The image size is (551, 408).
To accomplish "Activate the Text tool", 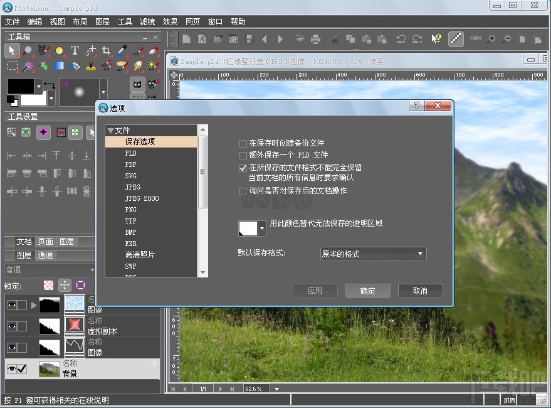I will click(75, 50).
